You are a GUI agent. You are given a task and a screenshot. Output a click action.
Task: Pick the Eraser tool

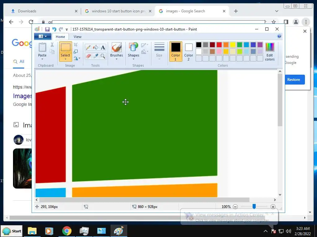[x=88, y=56]
